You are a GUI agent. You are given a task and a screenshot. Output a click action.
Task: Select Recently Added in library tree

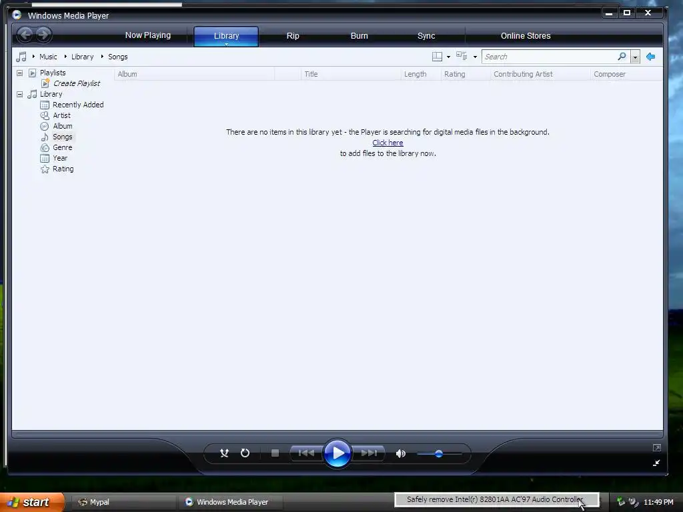pos(78,105)
